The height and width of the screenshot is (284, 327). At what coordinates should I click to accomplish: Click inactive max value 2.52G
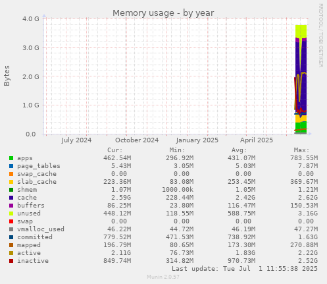(x=308, y=261)
